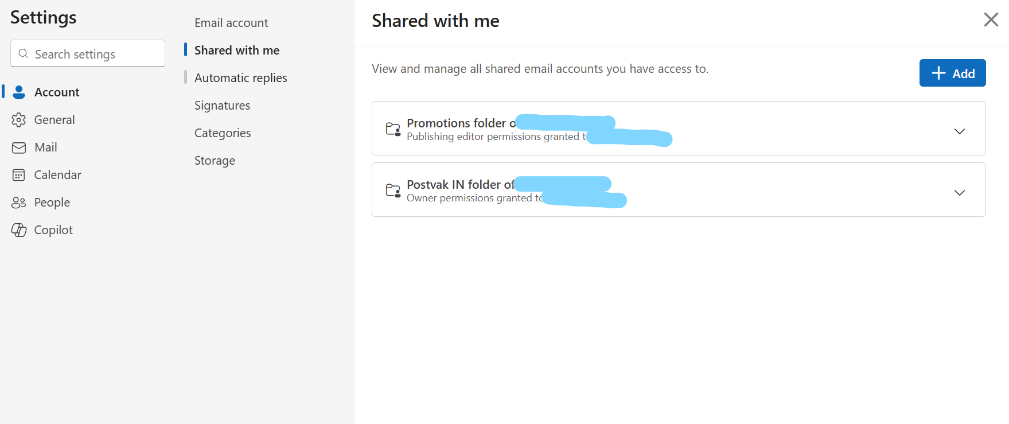Click the Postvak IN shared folder icon
Screen dimensions: 1009x424
tap(393, 190)
